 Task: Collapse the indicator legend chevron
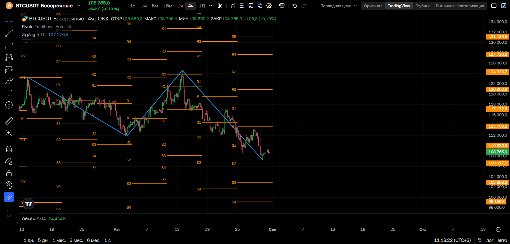(x=27, y=42)
